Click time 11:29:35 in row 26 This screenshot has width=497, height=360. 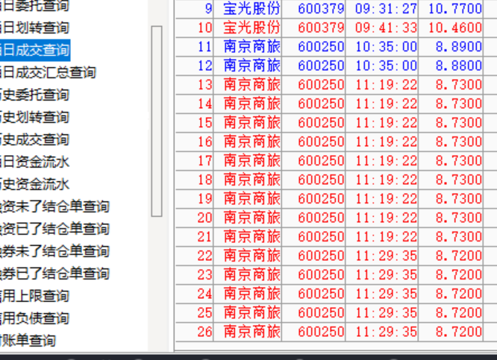tap(386, 332)
